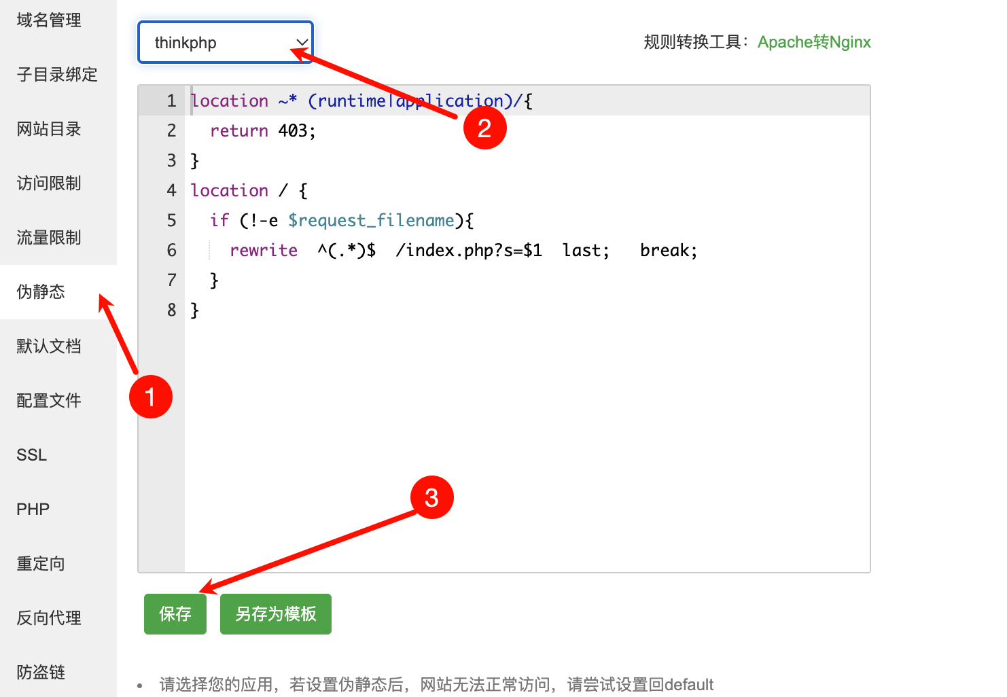This screenshot has width=1007, height=697.
Task: Go to 访问限制 settings
Action: [48, 183]
